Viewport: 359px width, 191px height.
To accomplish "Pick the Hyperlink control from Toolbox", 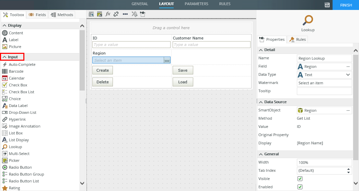I will 18,119.
